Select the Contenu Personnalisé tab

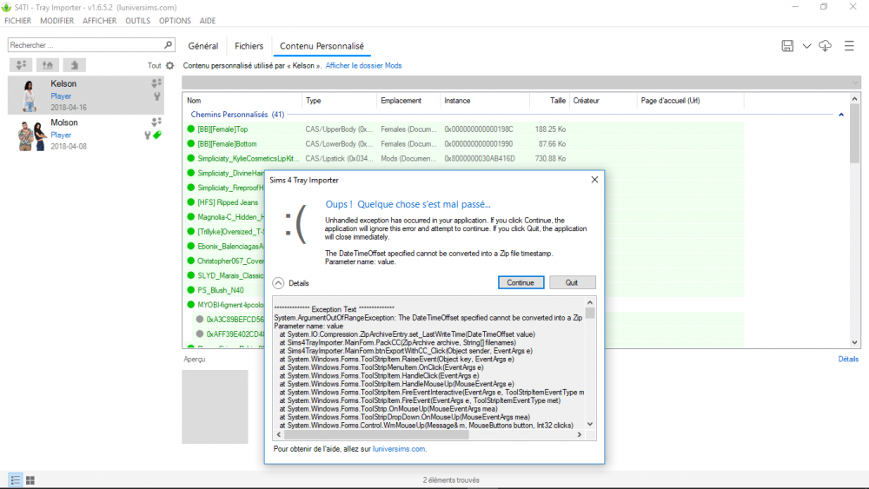(322, 46)
